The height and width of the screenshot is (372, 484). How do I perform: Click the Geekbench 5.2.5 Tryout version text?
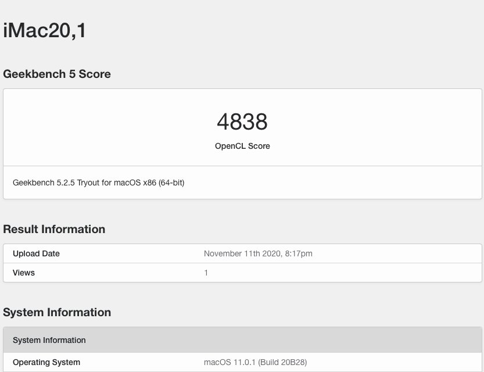(98, 183)
